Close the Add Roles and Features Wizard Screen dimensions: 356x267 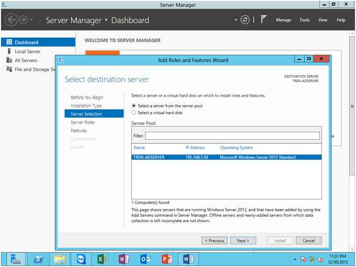321,59
